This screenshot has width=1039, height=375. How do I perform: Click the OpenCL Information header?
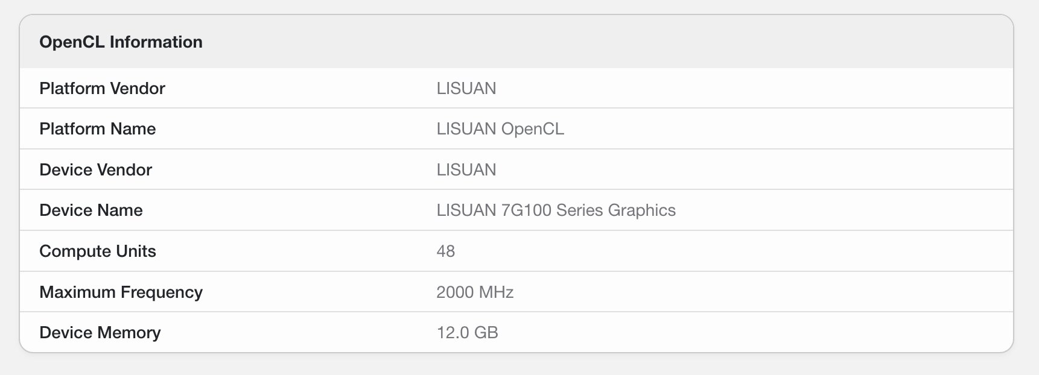tap(121, 42)
